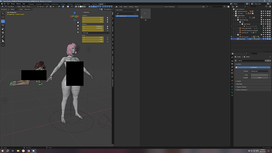Viewport: 272px width, 153px height.
Task: Expand the Volume panel in World properties
Action: click(239, 81)
